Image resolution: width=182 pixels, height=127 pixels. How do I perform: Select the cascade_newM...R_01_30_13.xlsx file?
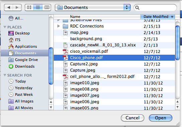pyautogui.click(x=114, y=45)
